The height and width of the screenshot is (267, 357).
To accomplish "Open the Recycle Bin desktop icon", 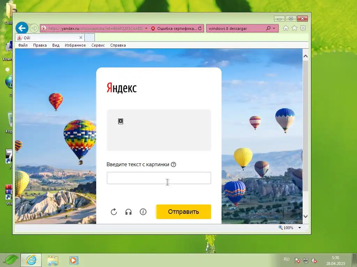I will click(9, 122).
